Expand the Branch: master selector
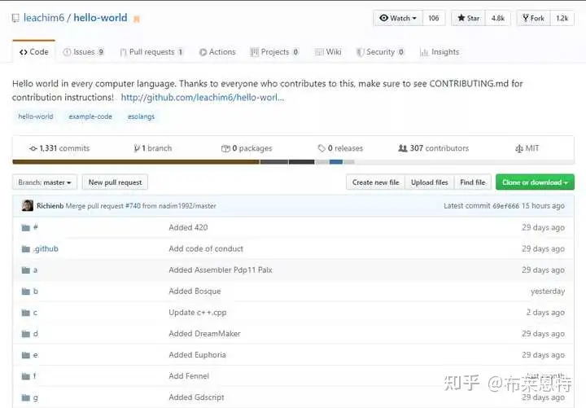This screenshot has height=408, width=586. point(45,182)
